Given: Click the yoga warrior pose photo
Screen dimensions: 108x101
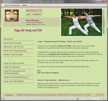Looking at the screenshot, I should [82, 22].
